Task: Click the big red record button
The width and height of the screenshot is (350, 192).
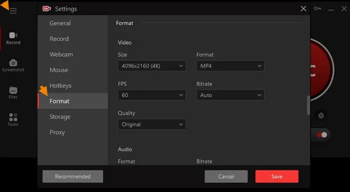Action: coord(321,69)
